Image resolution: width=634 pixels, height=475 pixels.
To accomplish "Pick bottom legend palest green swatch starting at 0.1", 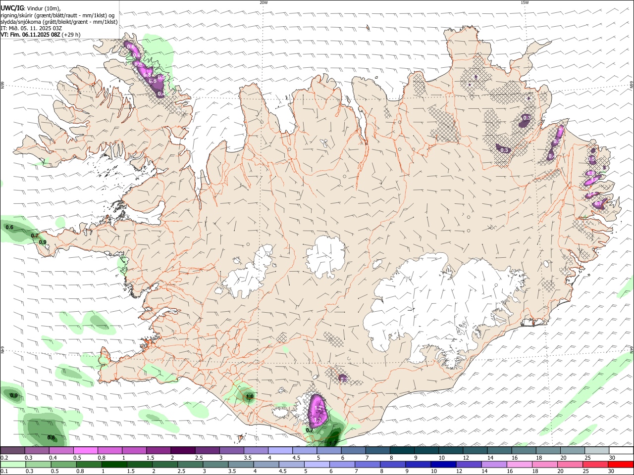I will pos(12,464).
